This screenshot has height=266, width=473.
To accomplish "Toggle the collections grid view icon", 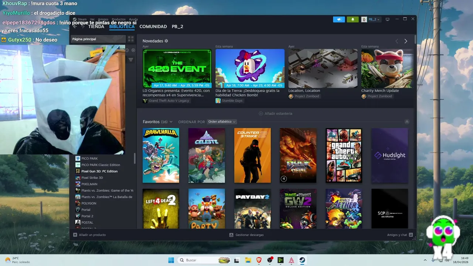I will pos(131,39).
